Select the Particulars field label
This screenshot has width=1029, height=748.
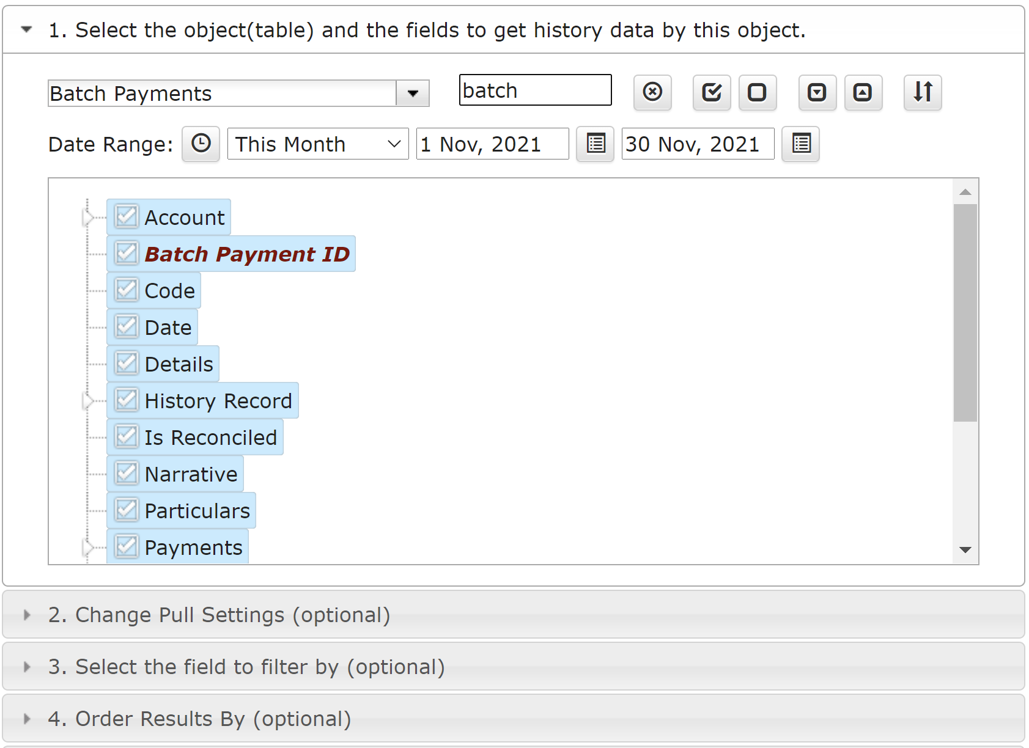point(197,511)
